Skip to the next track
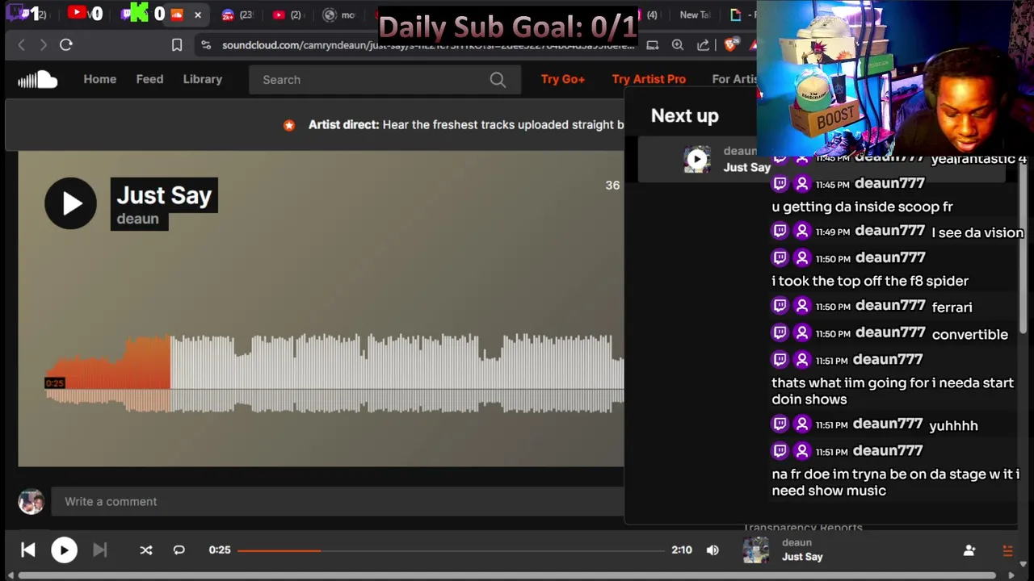 (99, 550)
